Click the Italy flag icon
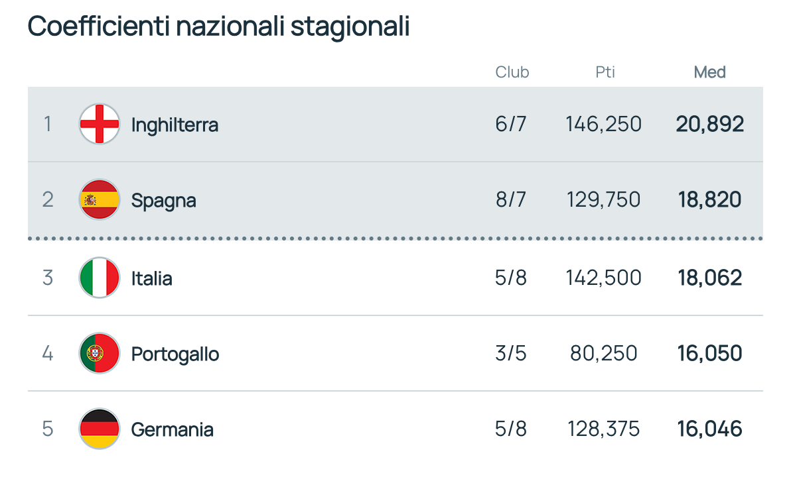Screen dimensions: 791x485 (100, 278)
